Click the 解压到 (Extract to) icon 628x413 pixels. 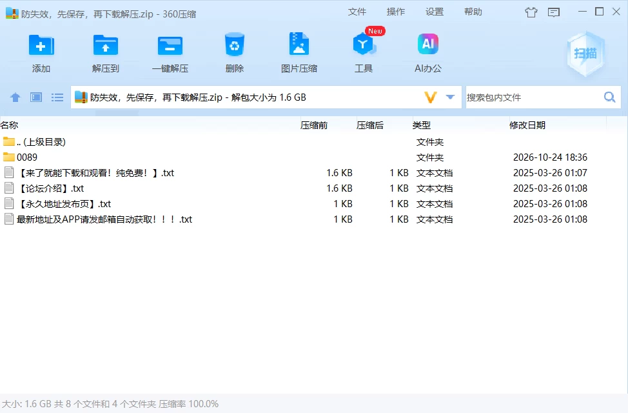(106, 45)
